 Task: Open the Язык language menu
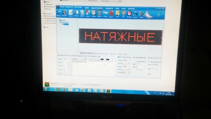(117, 8)
